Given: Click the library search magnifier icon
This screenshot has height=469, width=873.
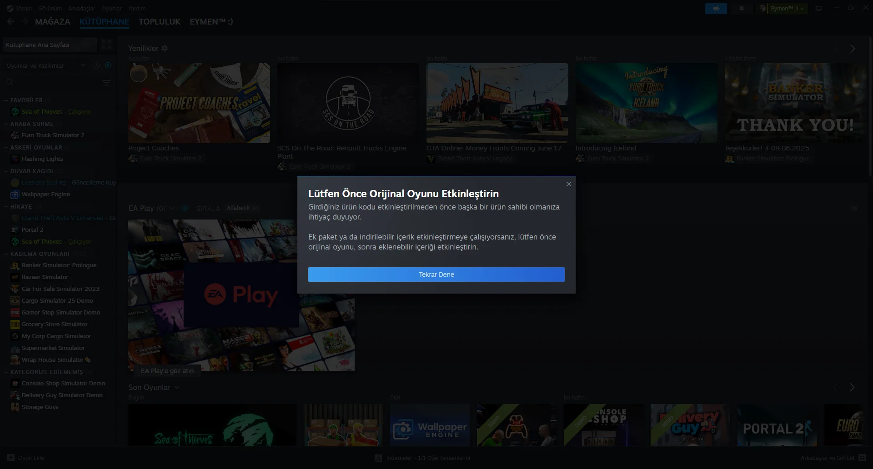Looking at the screenshot, I should 10,82.
